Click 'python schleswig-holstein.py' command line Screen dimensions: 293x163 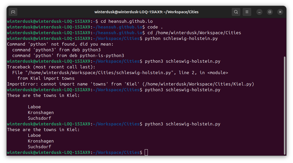[x=181, y=39]
